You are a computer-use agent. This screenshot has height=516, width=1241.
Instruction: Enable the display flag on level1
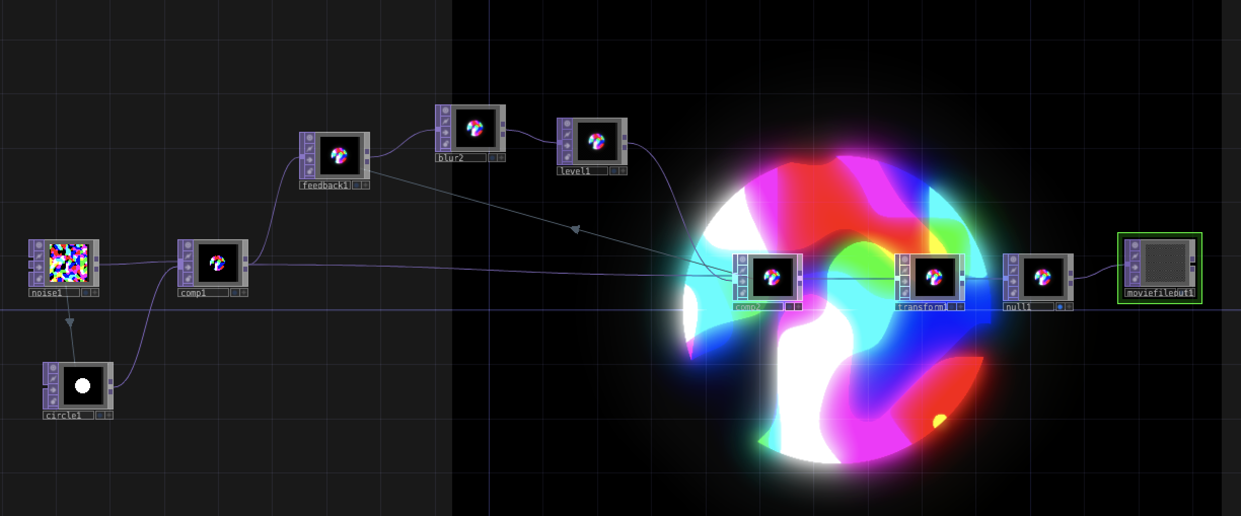(x=614, y=171)
